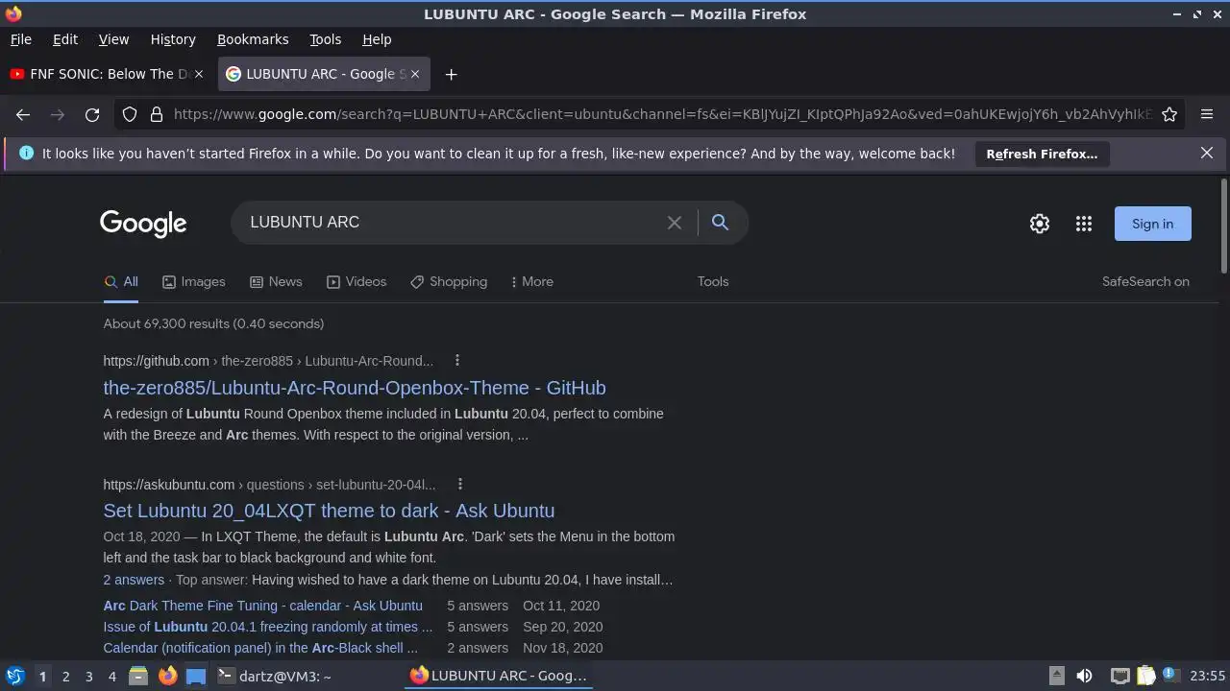
Task: Open the Edit menu
Action: (x=65, y=39)
